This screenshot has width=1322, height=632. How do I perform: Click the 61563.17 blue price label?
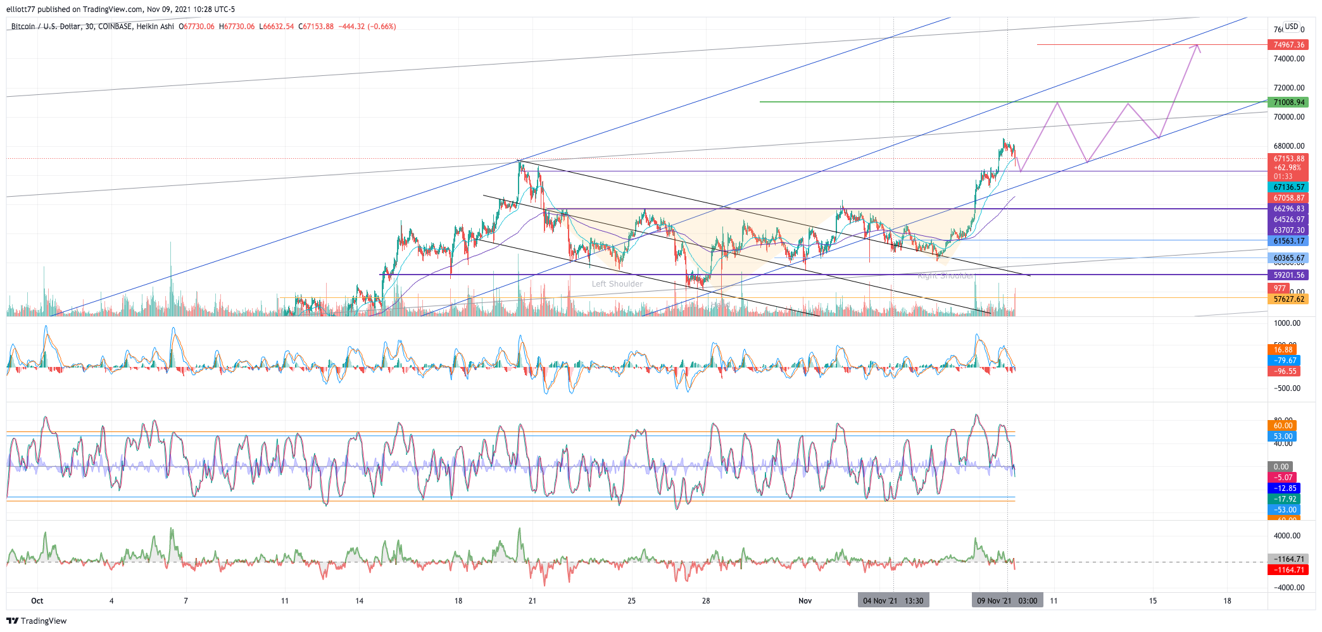click(1288, 241)
